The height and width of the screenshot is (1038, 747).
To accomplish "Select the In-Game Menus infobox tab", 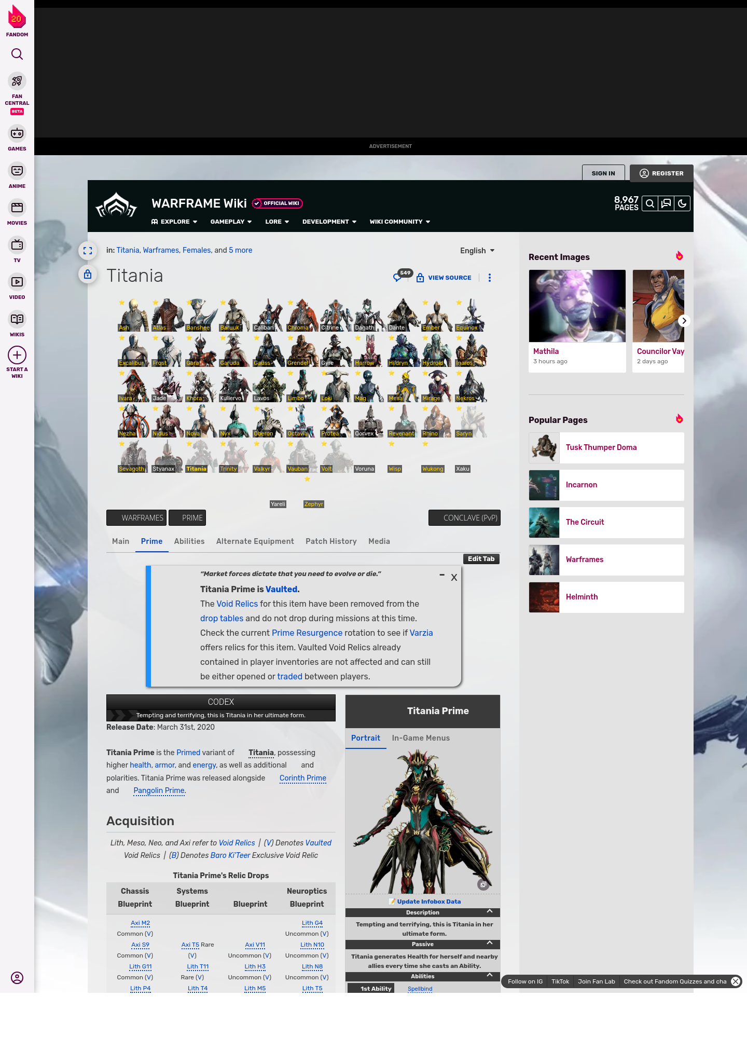I will pyautogui.click(x=421, y=738).
